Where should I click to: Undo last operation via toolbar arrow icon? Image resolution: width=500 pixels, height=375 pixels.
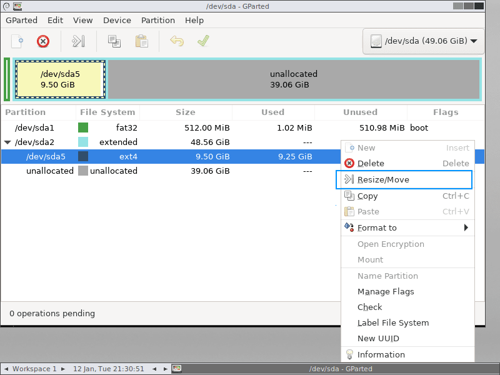176,41
